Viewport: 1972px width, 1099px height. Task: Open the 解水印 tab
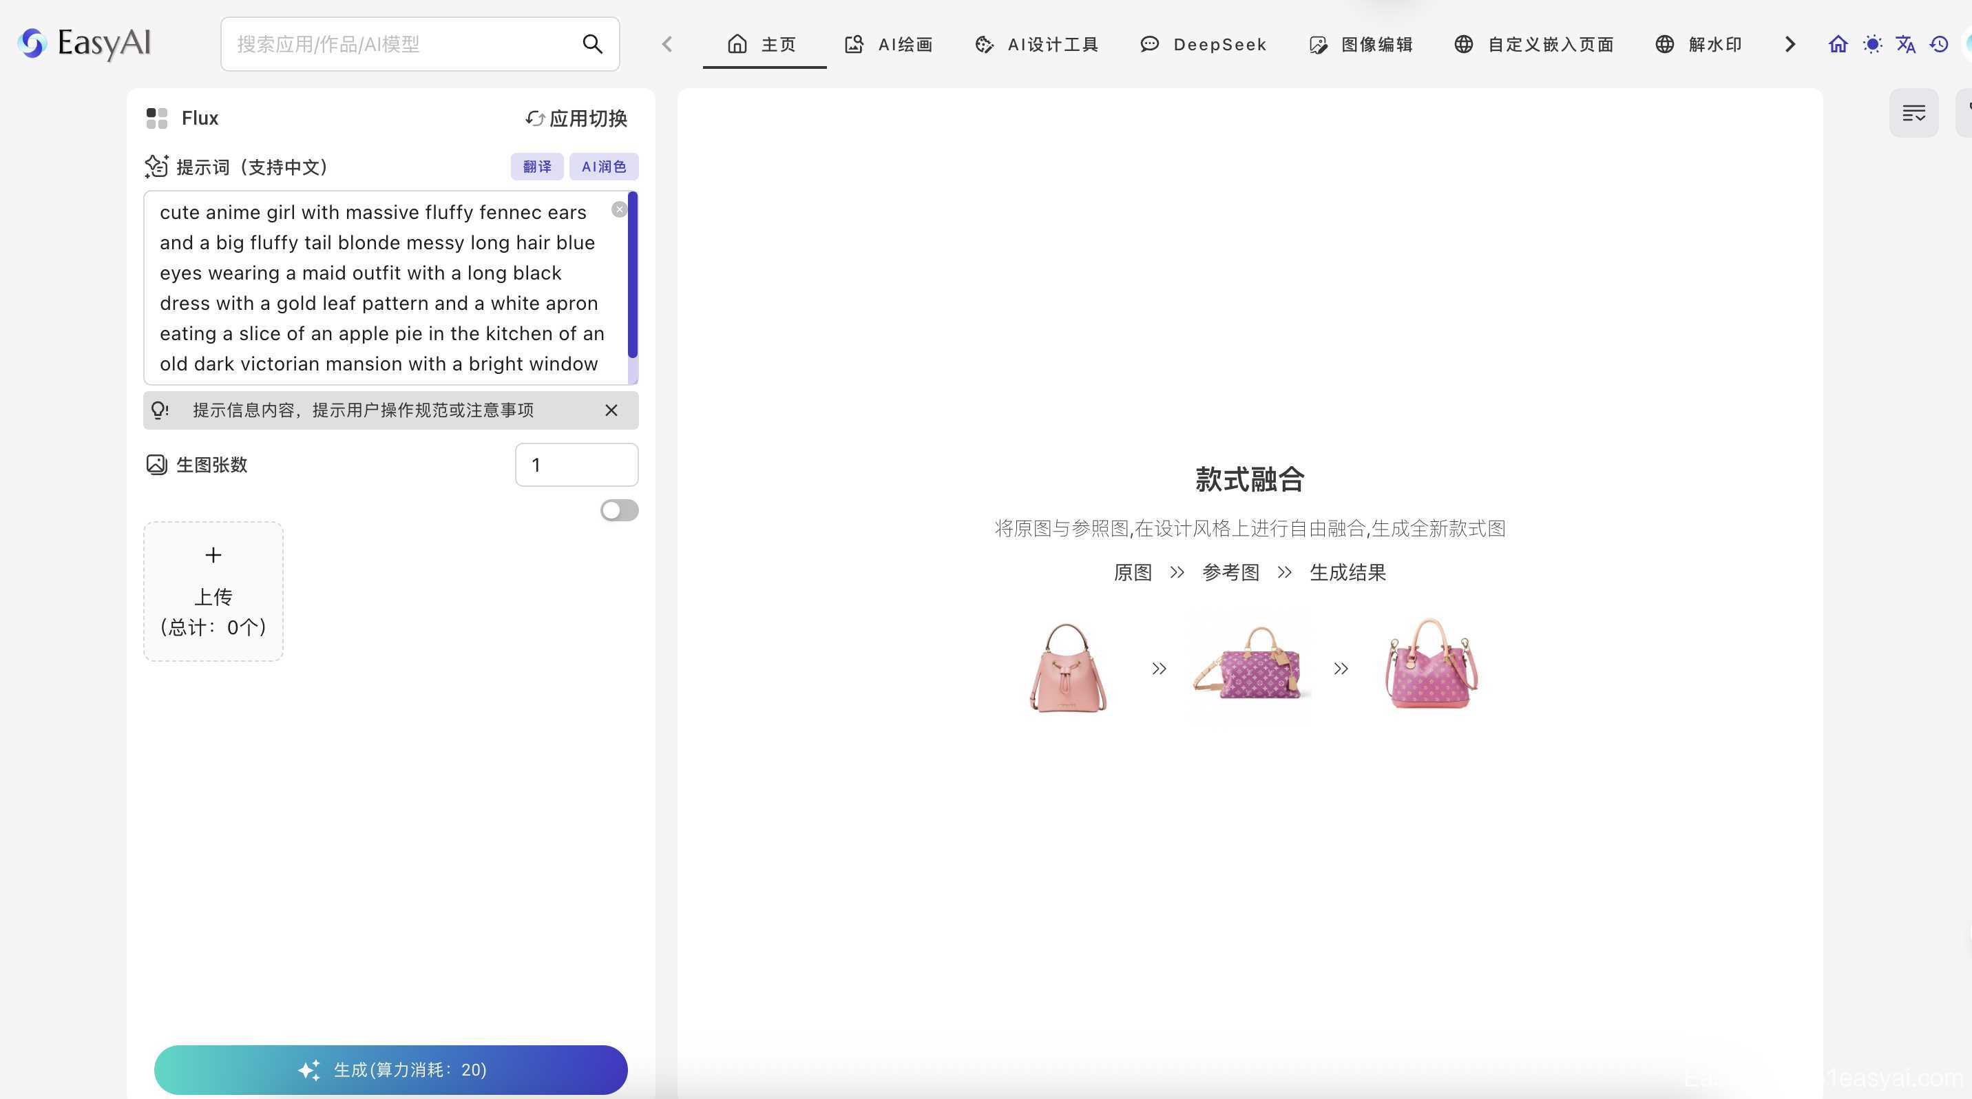pos(1699,44)
